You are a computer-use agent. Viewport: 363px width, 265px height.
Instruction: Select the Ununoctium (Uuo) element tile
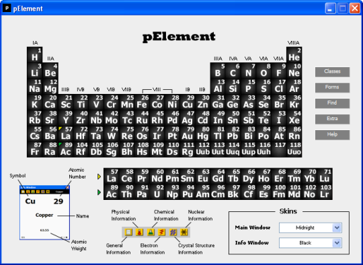pyautogui.click(x=294, y=149)
